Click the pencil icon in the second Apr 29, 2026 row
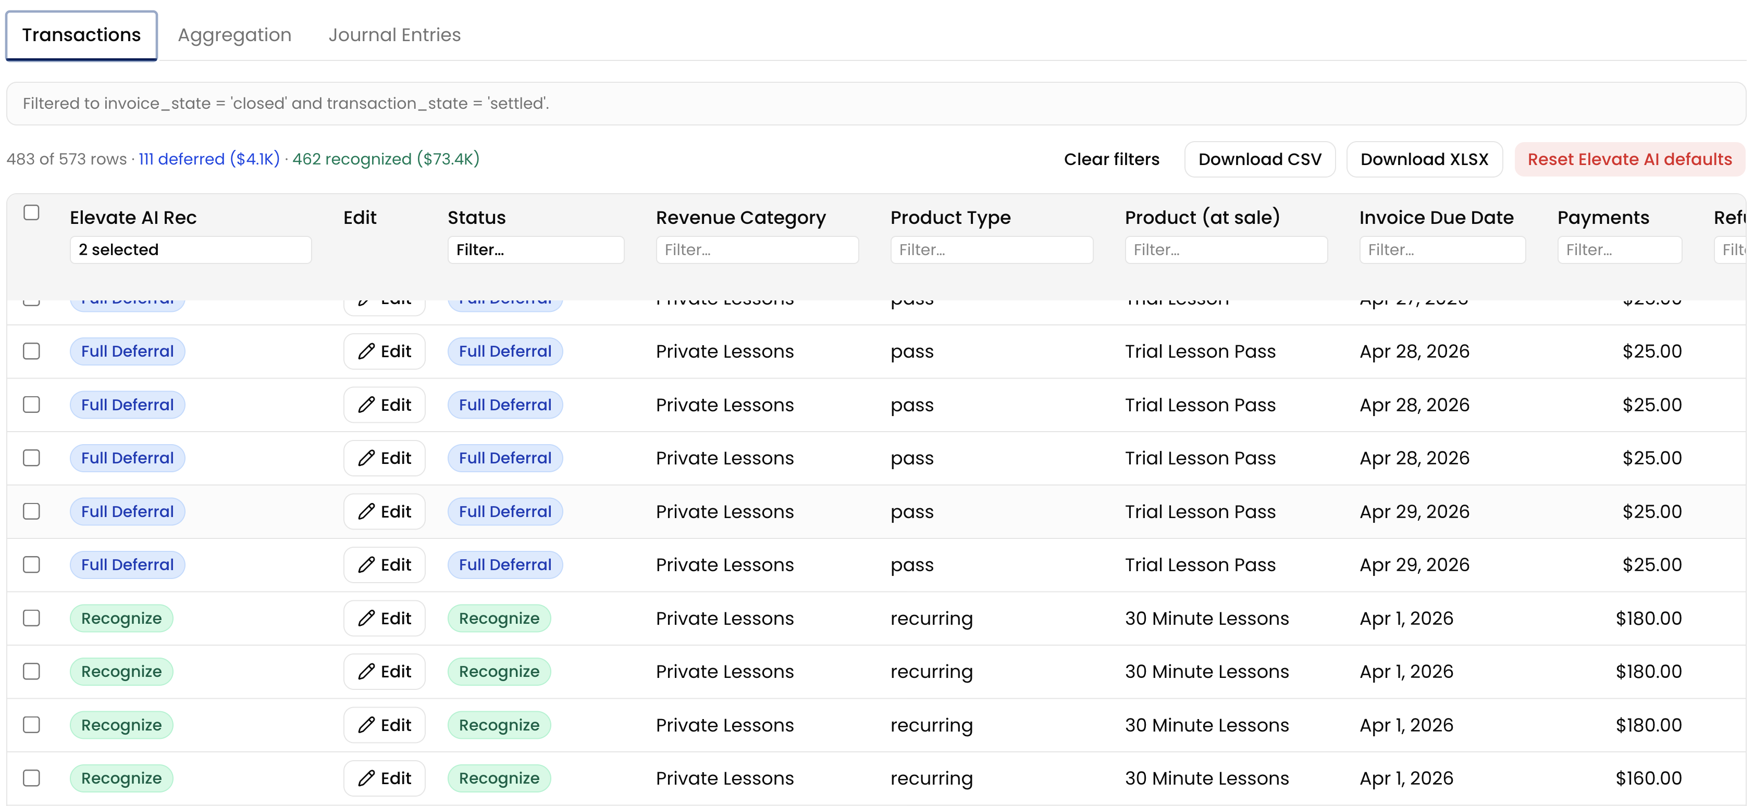 [x=366, y=564]
